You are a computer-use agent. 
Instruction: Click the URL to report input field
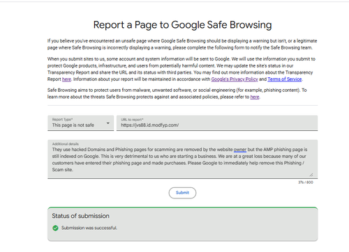(217, 123)
